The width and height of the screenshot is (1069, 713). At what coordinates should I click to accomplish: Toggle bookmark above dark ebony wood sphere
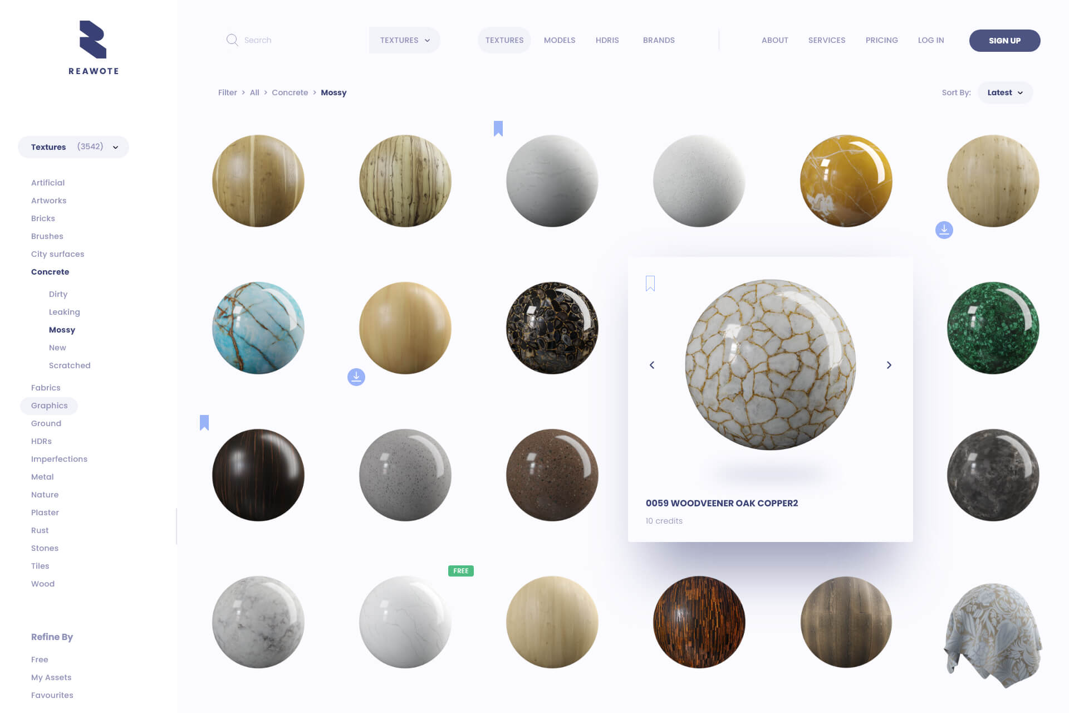tap(204, 422)
